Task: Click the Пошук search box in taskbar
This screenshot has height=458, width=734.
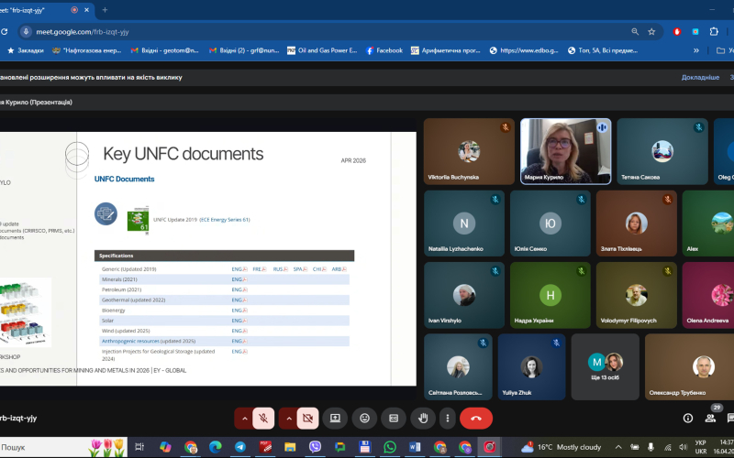Action: pos(63,447)
